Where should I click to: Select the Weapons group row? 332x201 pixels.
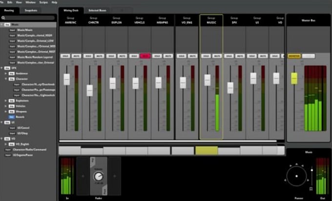tap(28, 112)
